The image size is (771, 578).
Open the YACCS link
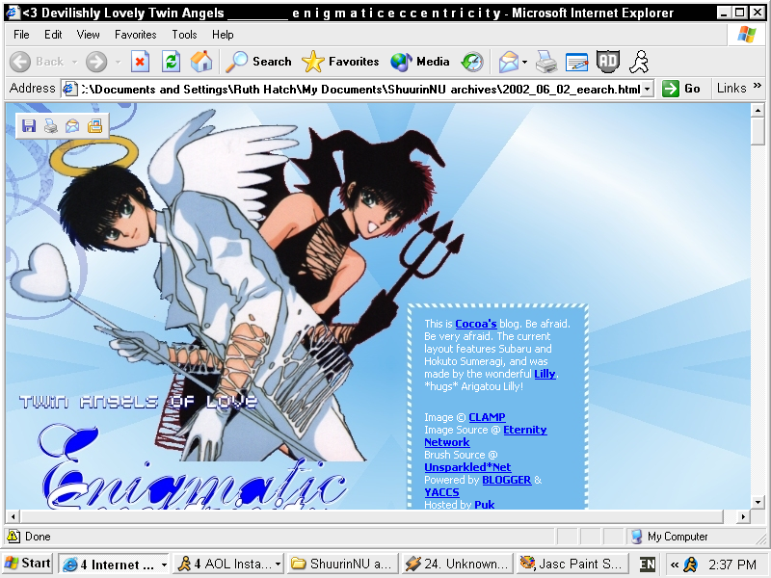coord(441,492)
